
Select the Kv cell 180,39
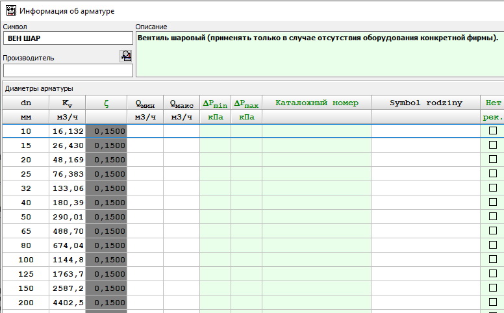(67, 203)
